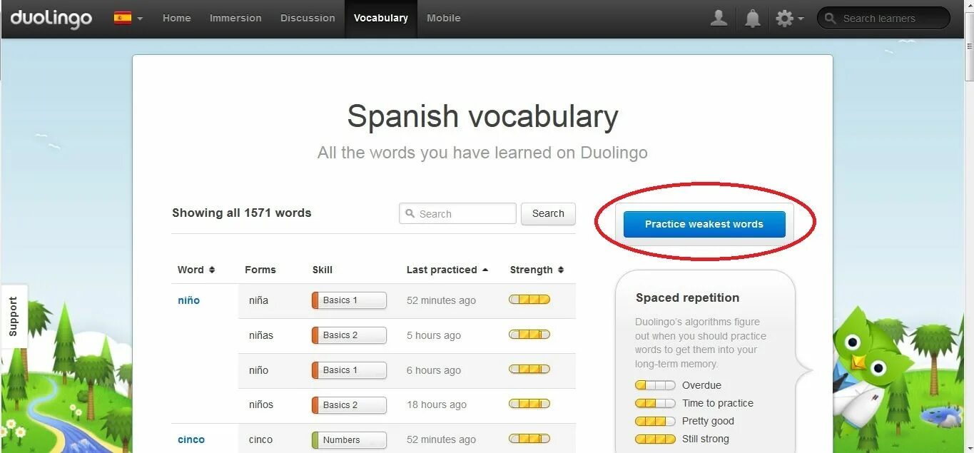This screenshot has height=453, width=974.
Task: Click Numbers skill in cinco row
Action: click(x=349, y=440)
